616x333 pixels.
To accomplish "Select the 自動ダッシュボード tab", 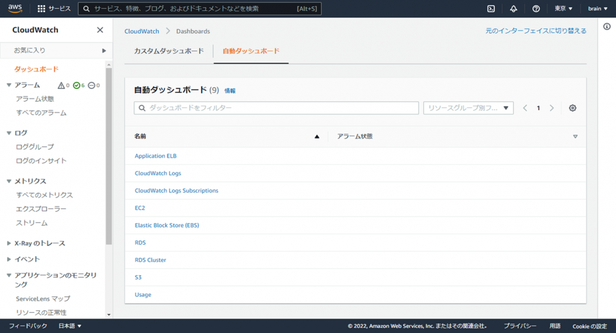I will 251,51.
